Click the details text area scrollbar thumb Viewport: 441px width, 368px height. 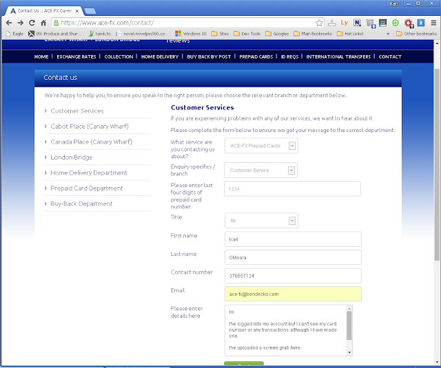coord(349,325)
